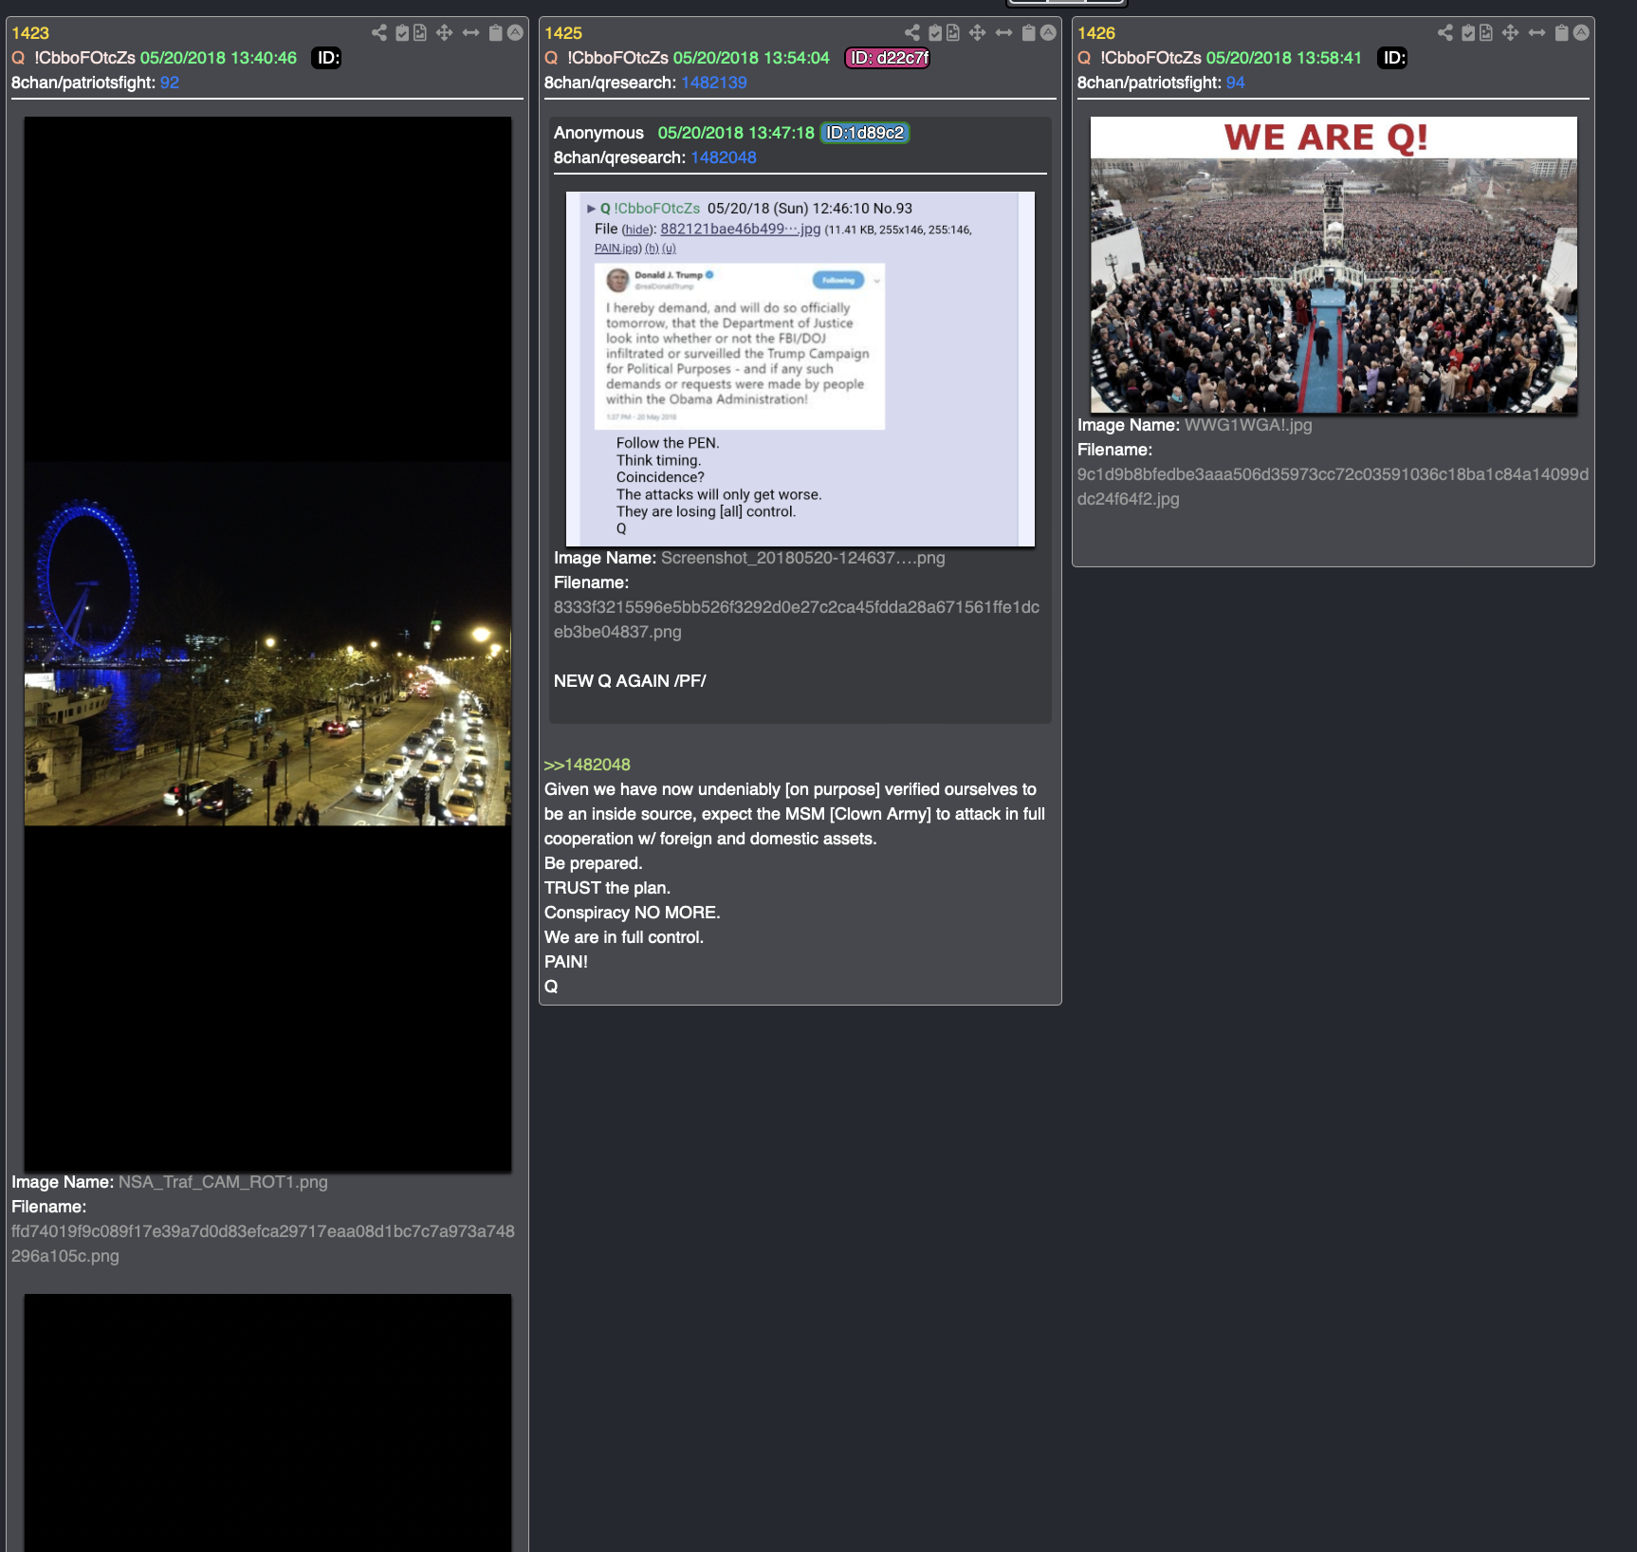Click timestamp 05/20/2018 13:40:46
1637x1552 pixels.
tap(218, 58)
